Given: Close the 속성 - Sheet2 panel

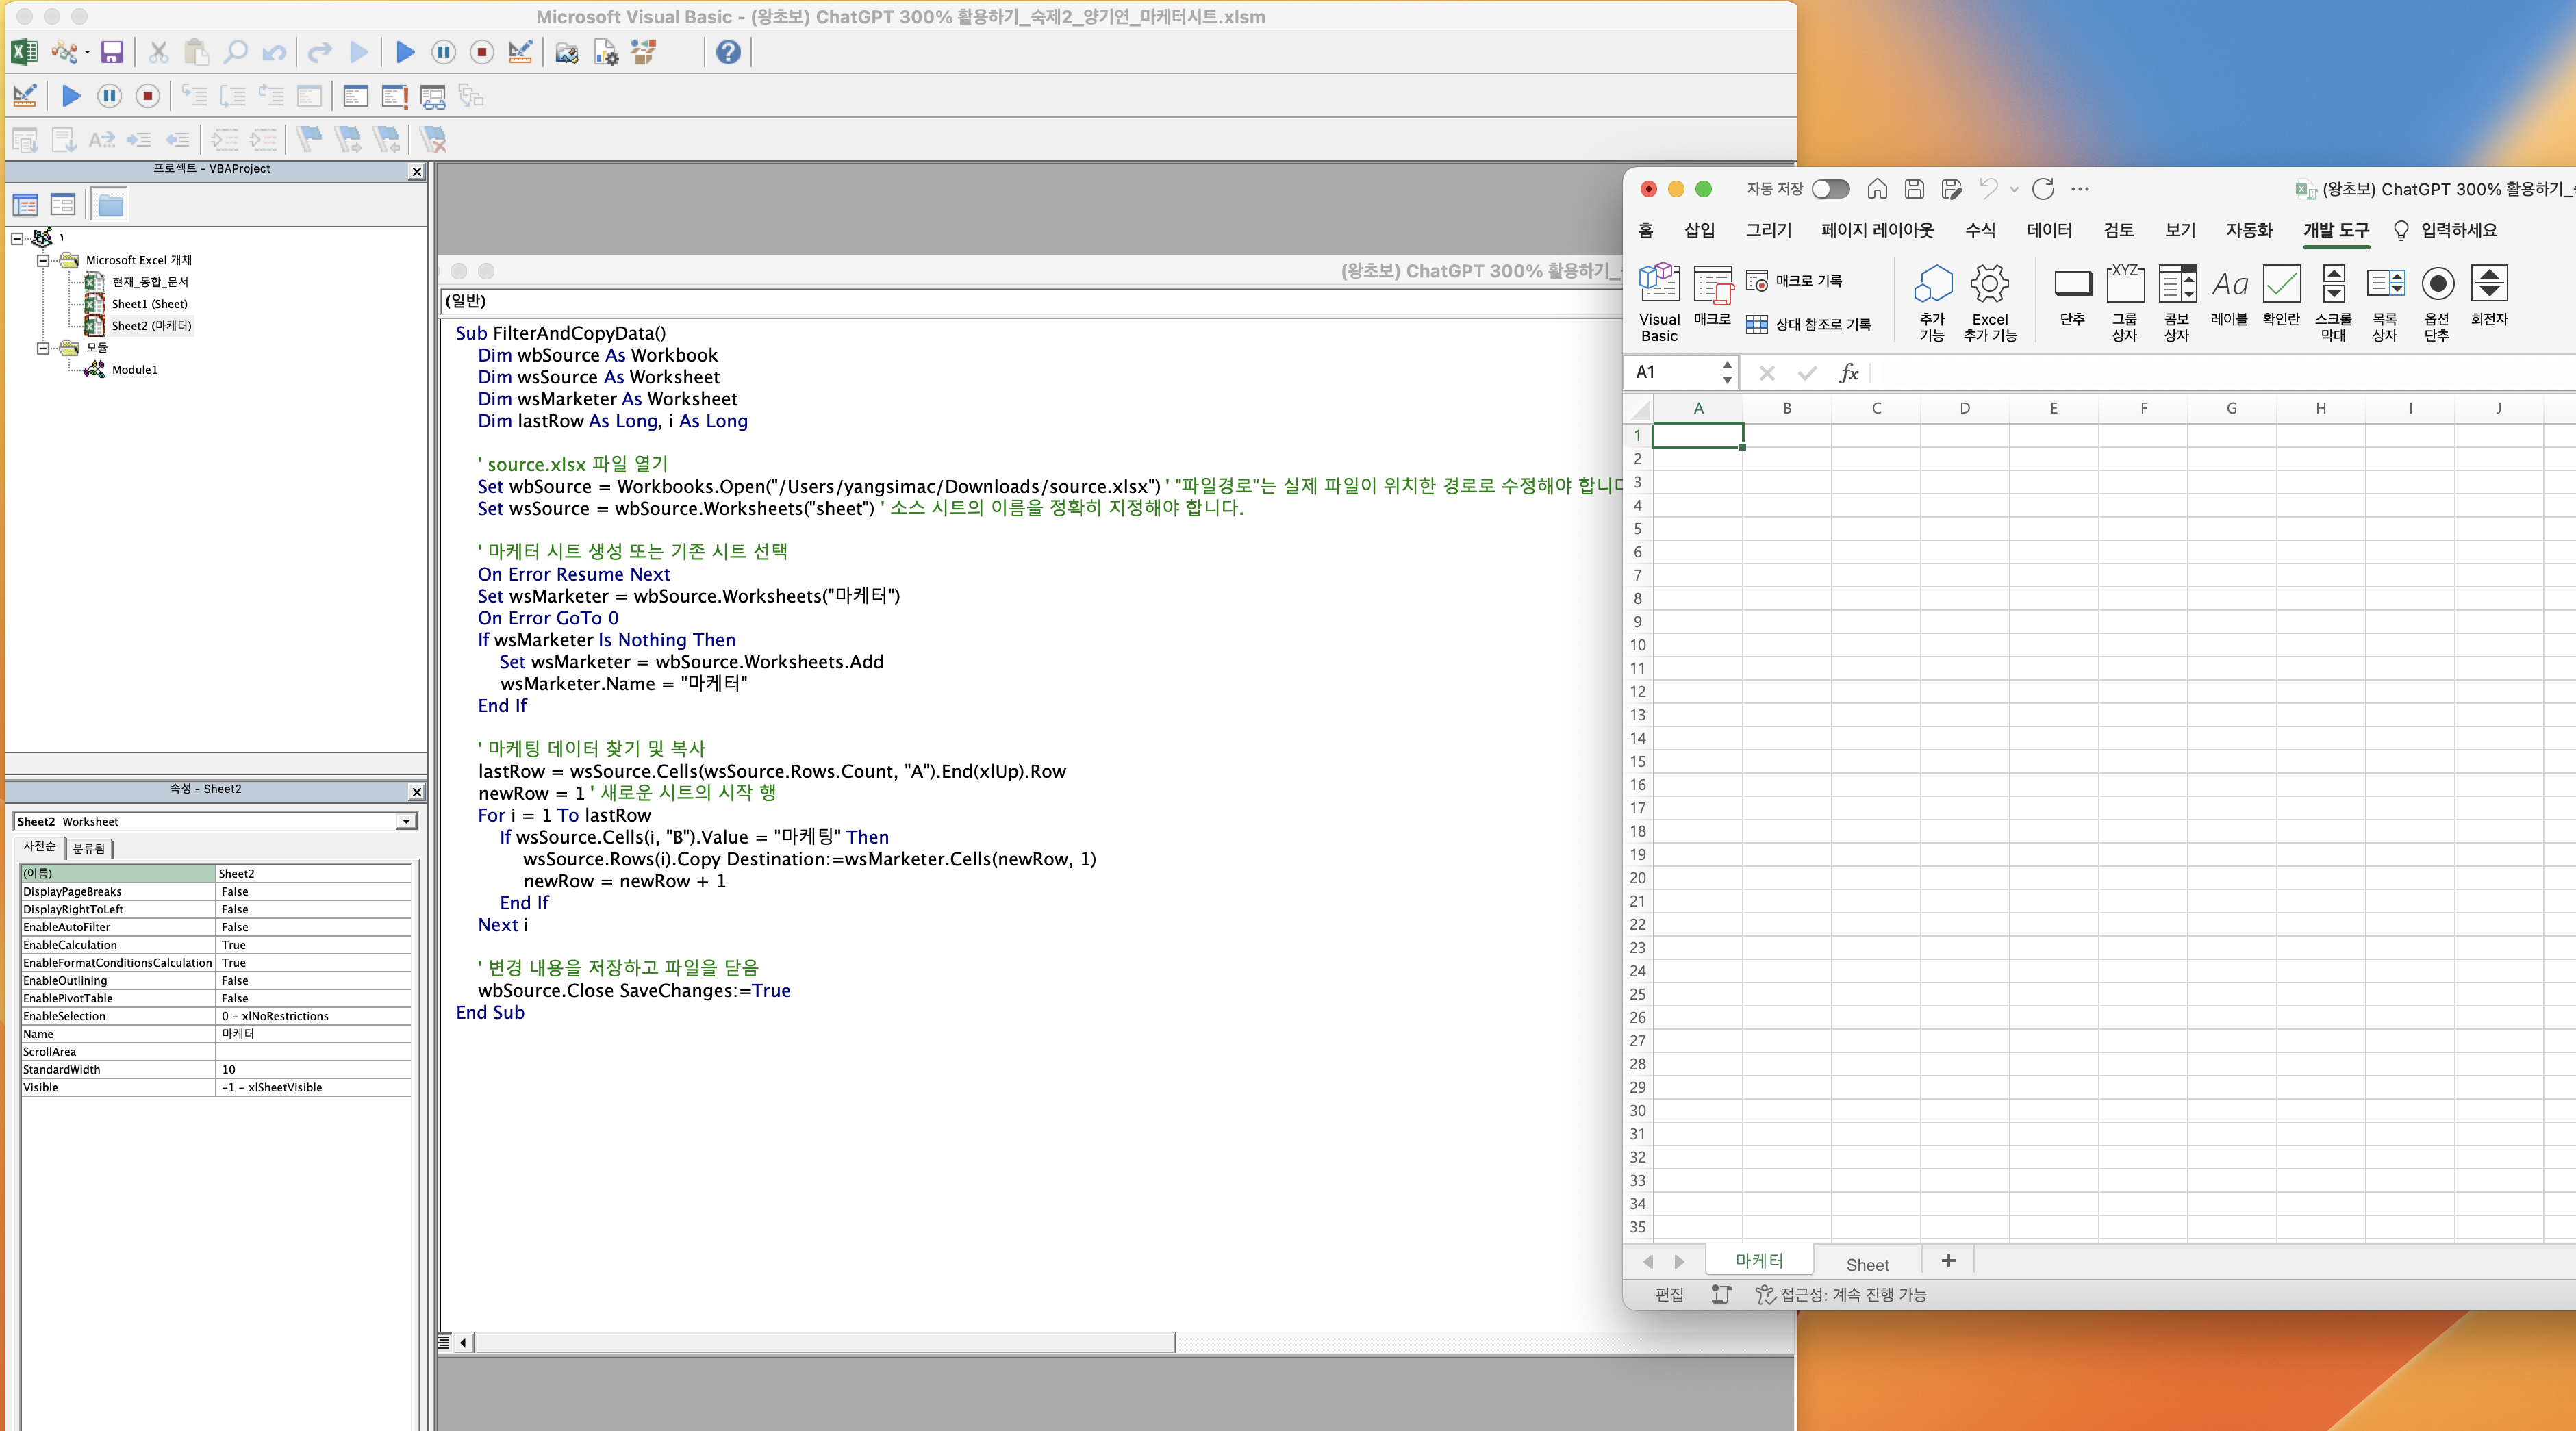Looking at the screenshot, I should coord(417,792).
